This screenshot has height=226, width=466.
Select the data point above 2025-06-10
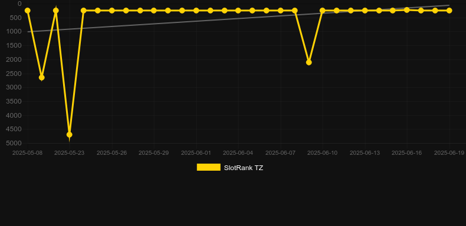tap(323, 11)
